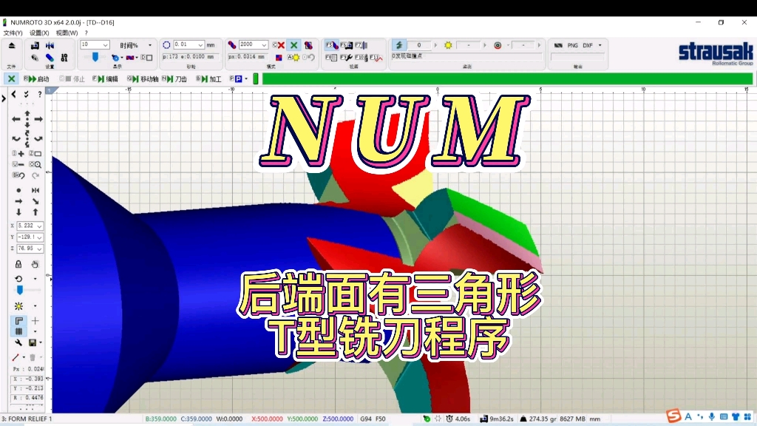
Task: Click the red X cancel icon in 模式 group
Action: (280, 45)
